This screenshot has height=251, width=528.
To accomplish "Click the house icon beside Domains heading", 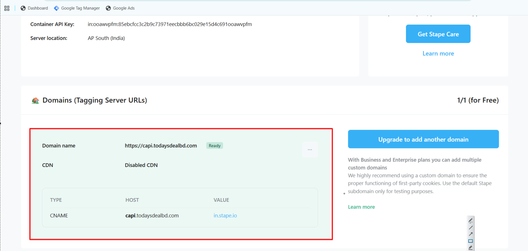I will pos(35,100).
